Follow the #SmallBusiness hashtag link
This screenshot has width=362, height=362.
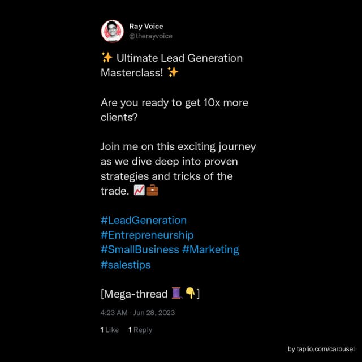140,249
